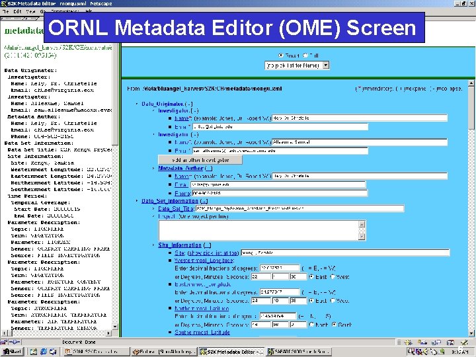Image resolution: width=476 pixels, height=357 pixels.
Task: Click the second Investigator Name input field
Action: pos(360,141)
